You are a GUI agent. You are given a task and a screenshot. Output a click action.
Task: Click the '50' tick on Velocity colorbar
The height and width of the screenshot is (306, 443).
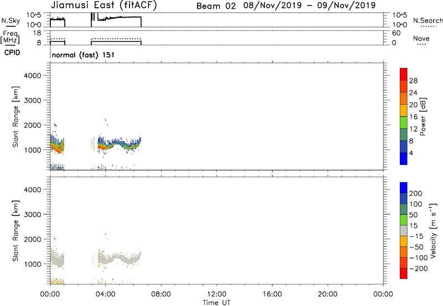click(x=414, y=215)
